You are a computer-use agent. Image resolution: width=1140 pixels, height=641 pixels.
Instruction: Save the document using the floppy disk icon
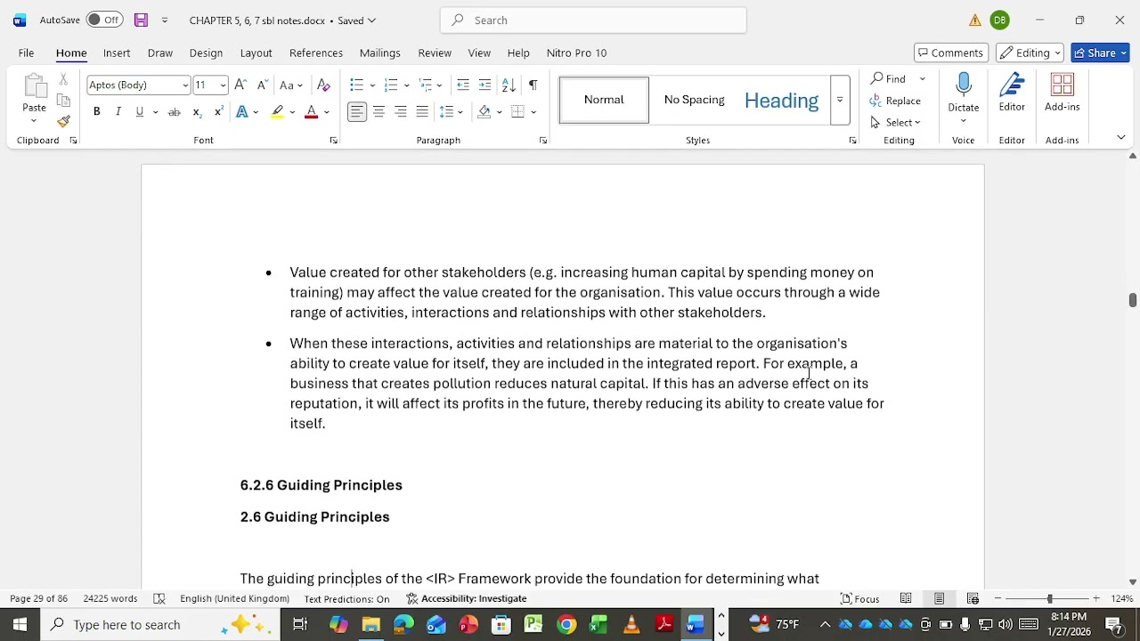pos(141,20)
